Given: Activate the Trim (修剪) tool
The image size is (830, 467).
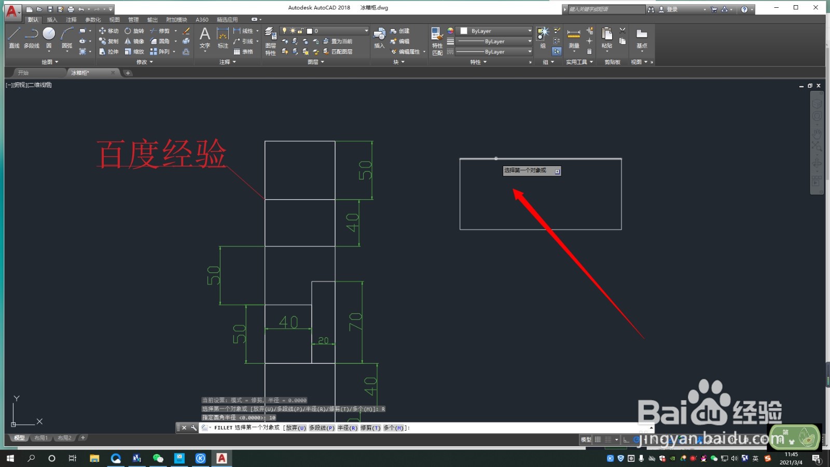Looking at the screenshot, I should coord(160,31).
